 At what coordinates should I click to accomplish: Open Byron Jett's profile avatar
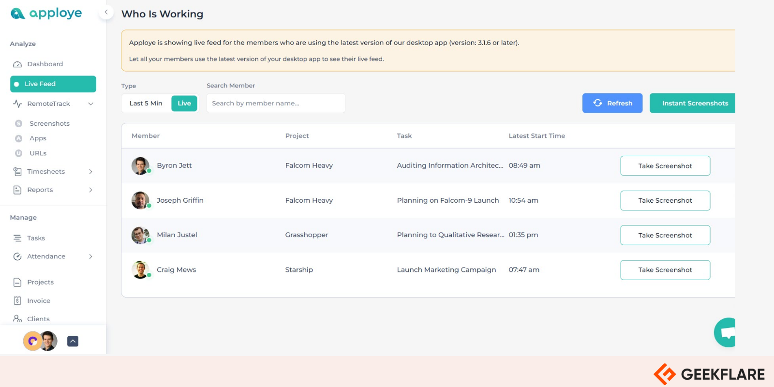click(x=141, y=165)
